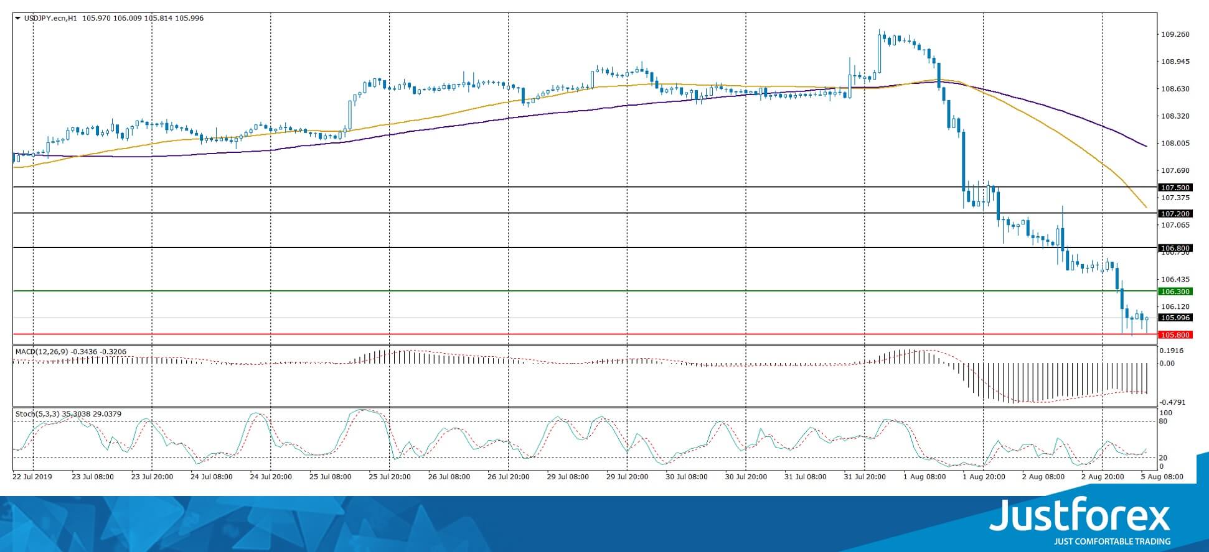Image resolution: width=1209 pixels, height=552 pixels.
Task: Click the 22 Jul 2019 date label
Action: click(x=33, y=477)
